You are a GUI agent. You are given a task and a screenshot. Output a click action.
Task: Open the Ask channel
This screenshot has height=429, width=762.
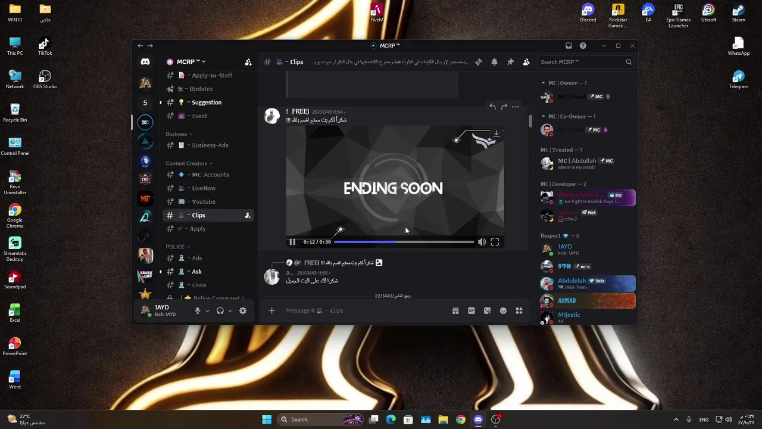click(208, 272)
